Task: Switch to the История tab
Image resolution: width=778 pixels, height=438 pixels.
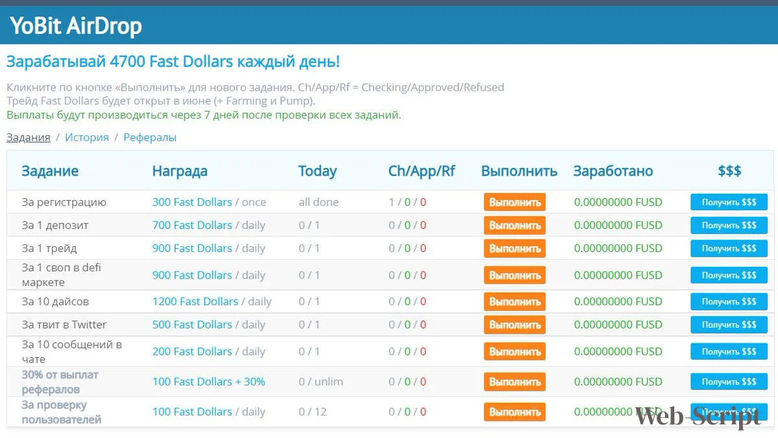Action: point(87,137)
